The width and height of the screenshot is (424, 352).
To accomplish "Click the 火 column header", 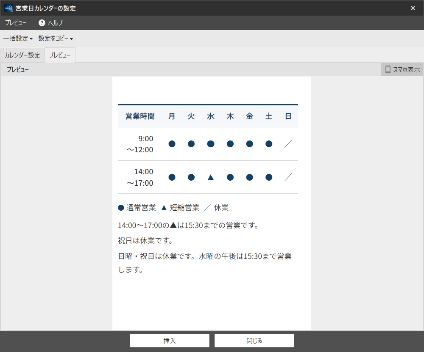I will [191, 116].
